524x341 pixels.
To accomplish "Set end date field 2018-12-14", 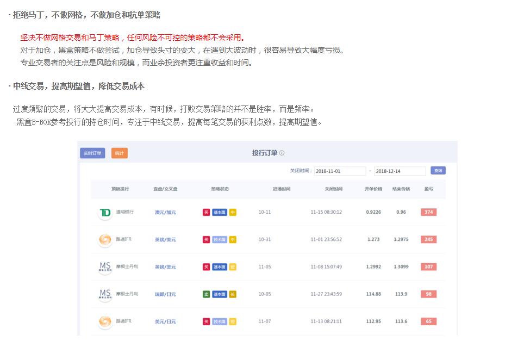I will point(400,171).
